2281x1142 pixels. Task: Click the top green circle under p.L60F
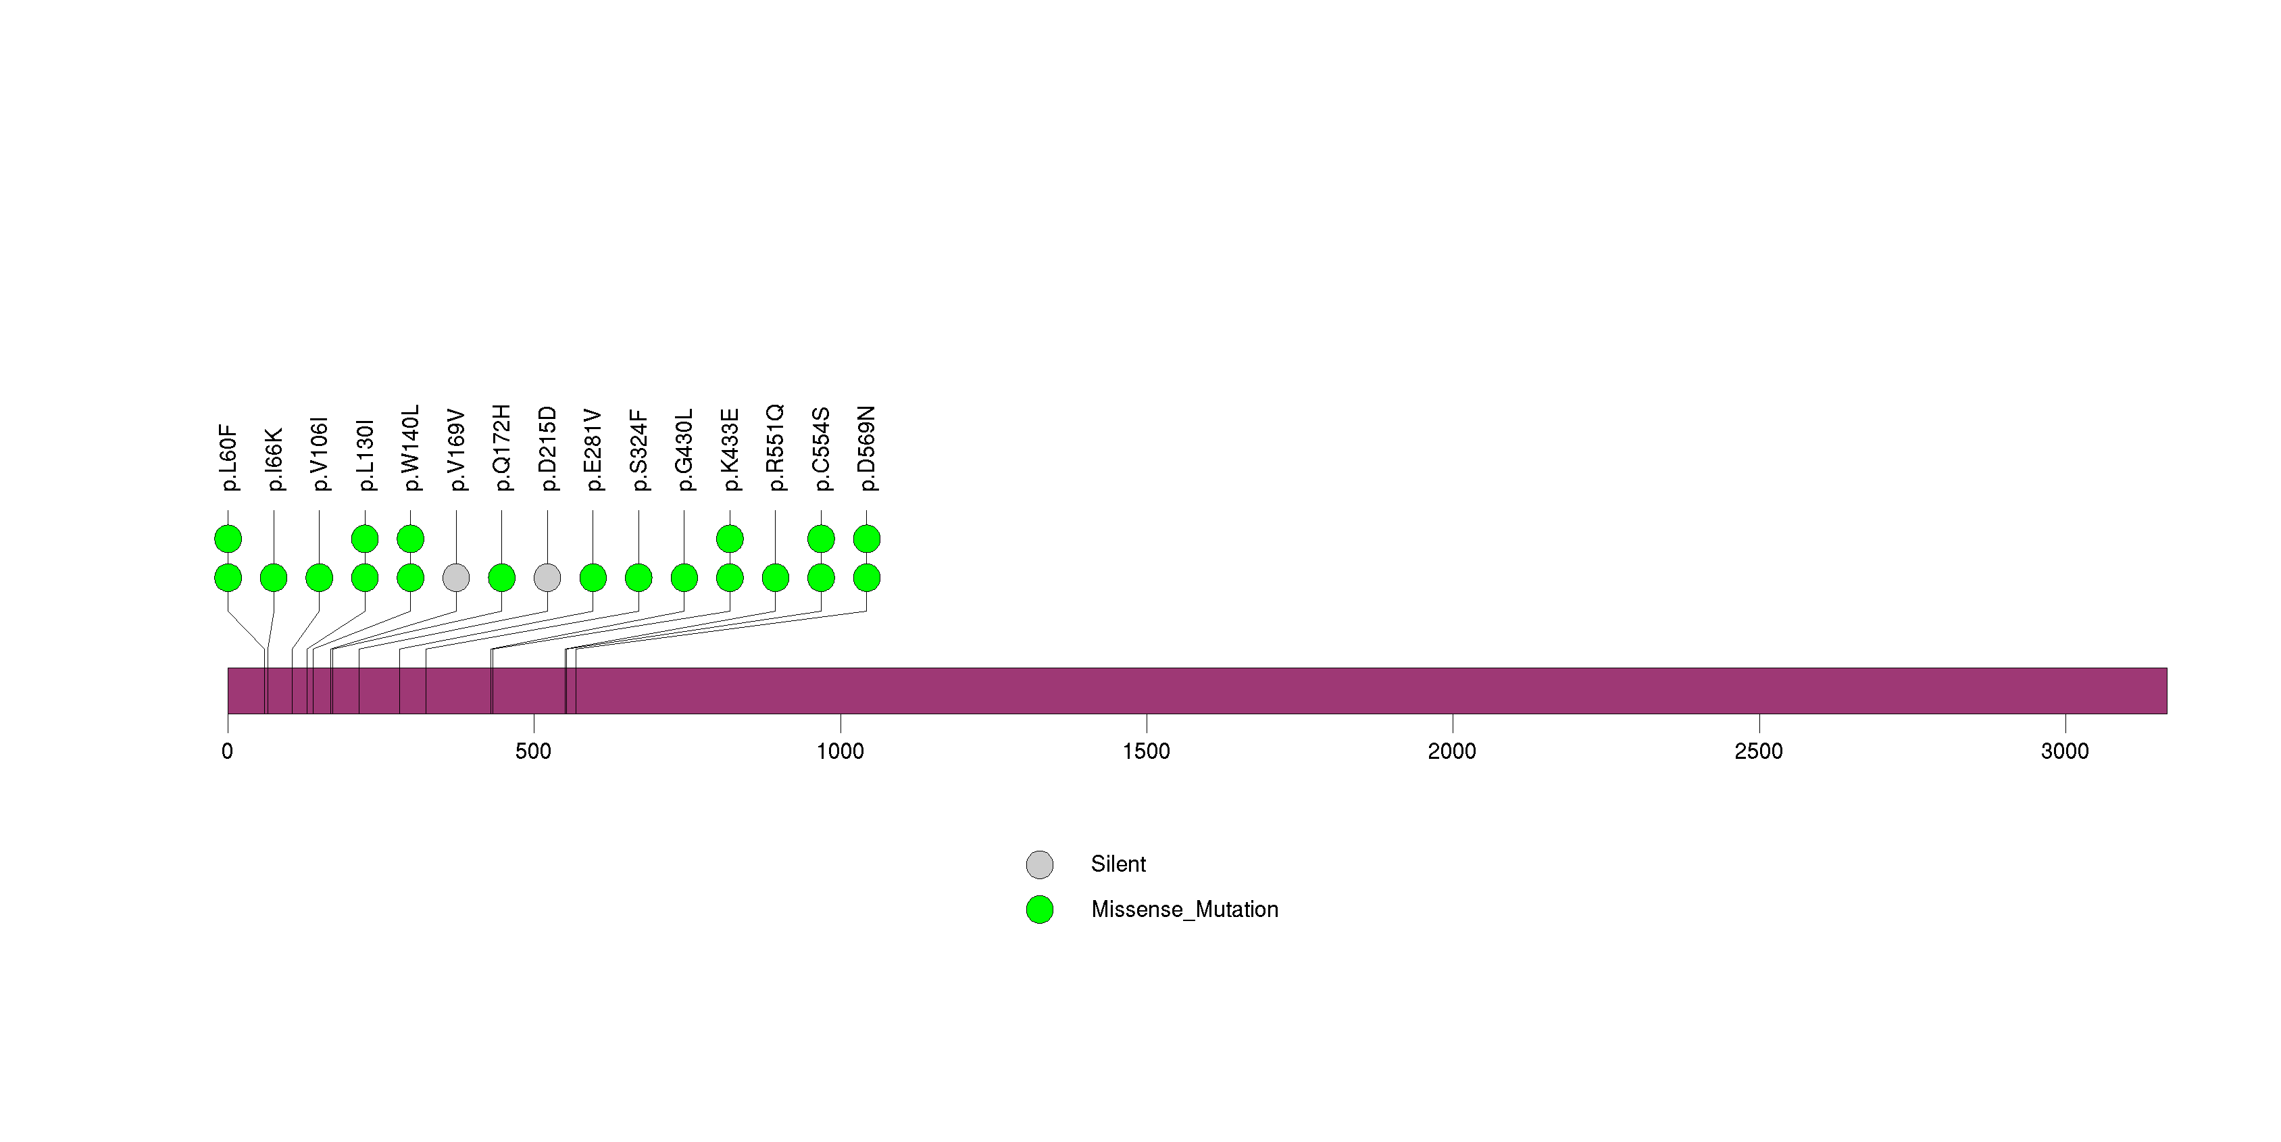pyautogui.click(x=228, y=539)
